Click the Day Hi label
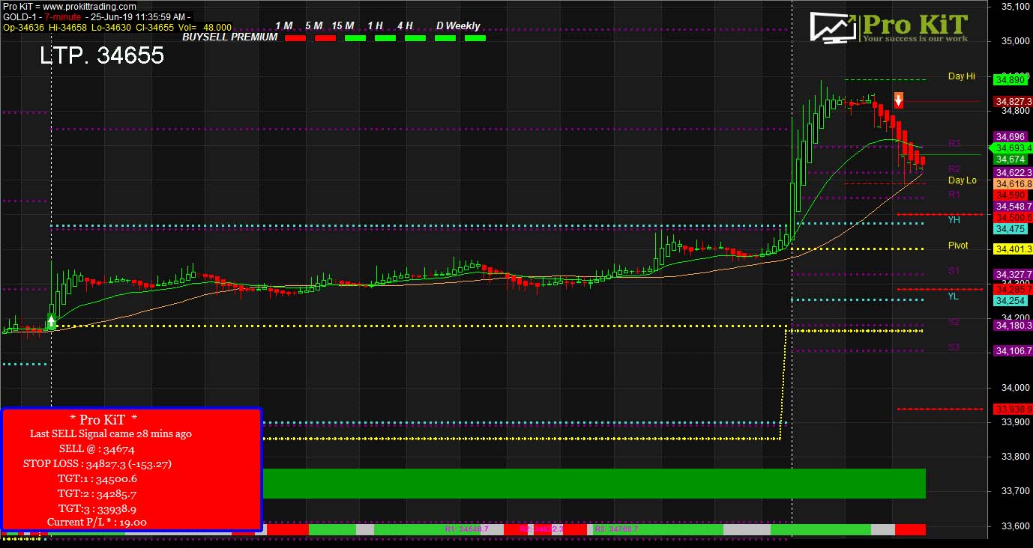The image size is (1033, 548). click(962, 76)
